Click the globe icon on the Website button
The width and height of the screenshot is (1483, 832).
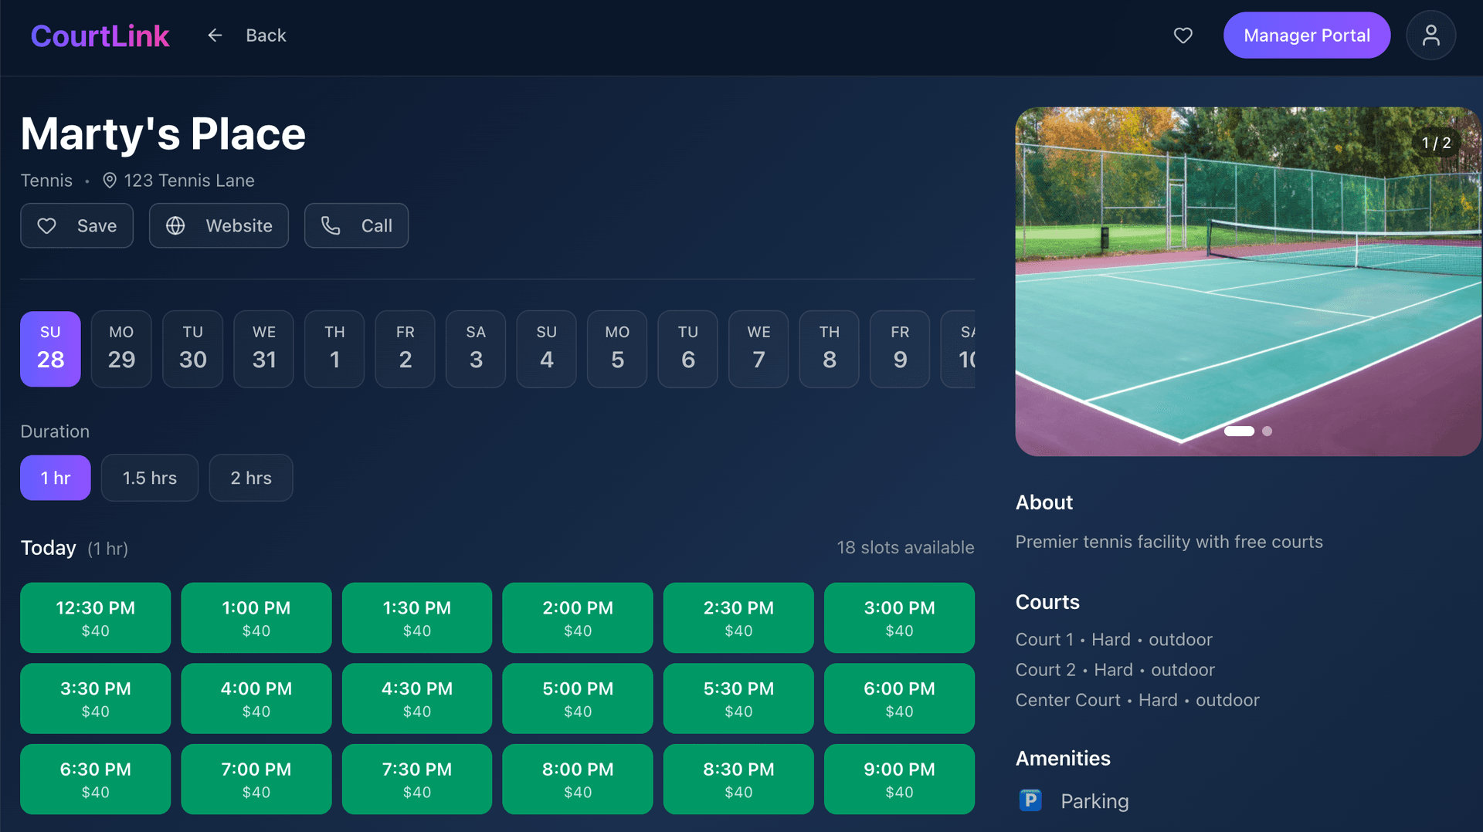[x=175, y=225]
